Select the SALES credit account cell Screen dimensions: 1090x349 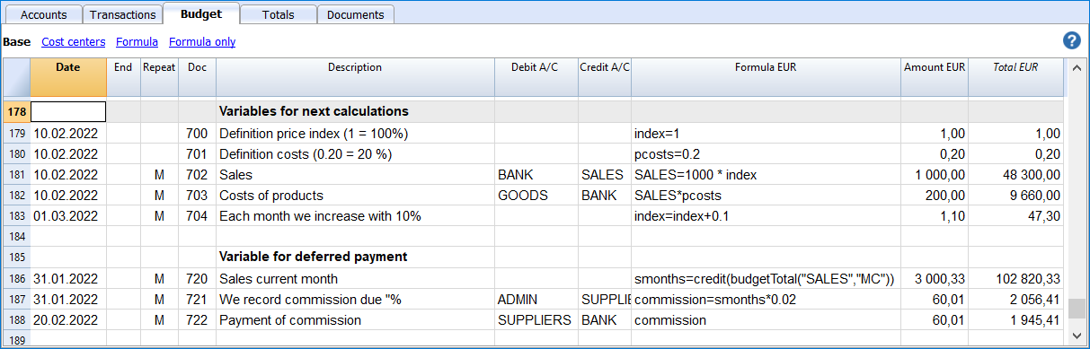click(x=605, y=175)
